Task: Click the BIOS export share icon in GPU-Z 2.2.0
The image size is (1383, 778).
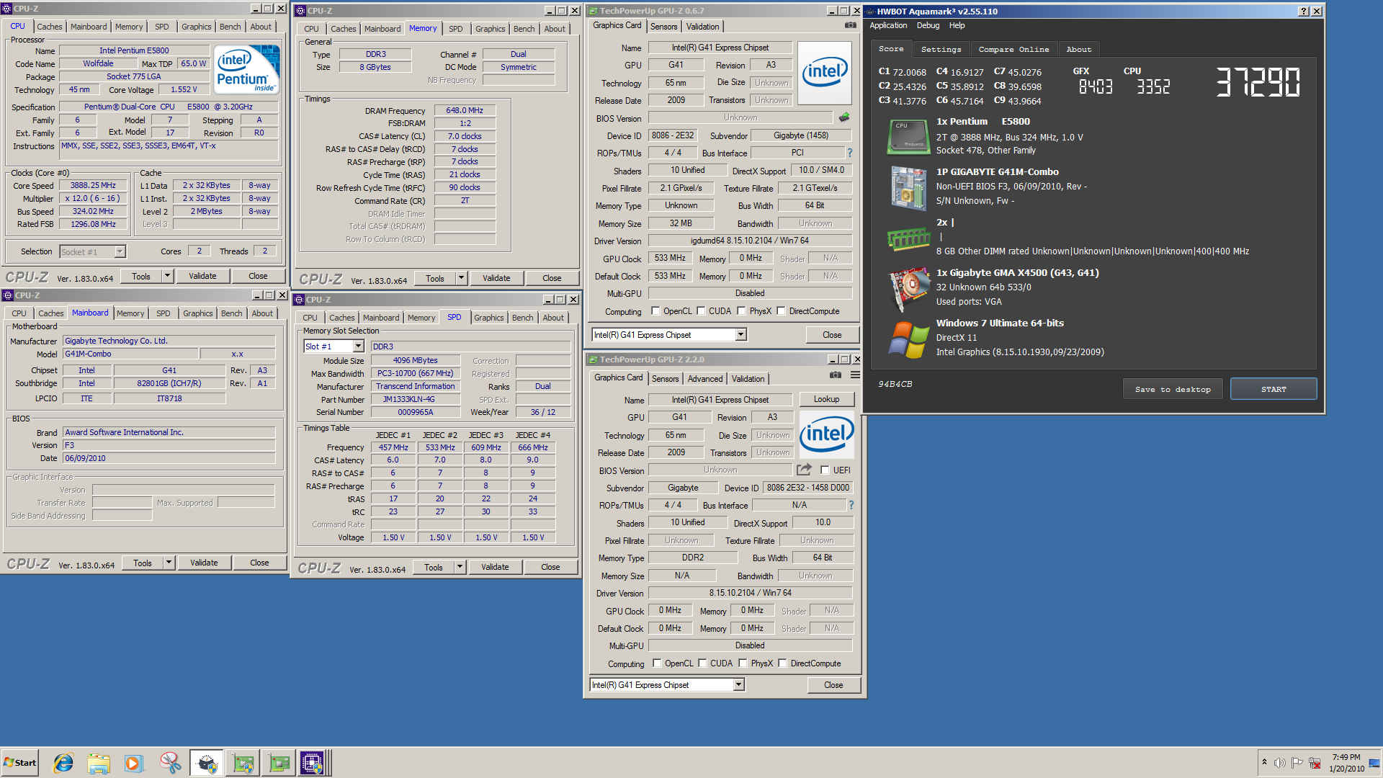Action: tap(804, 470)
